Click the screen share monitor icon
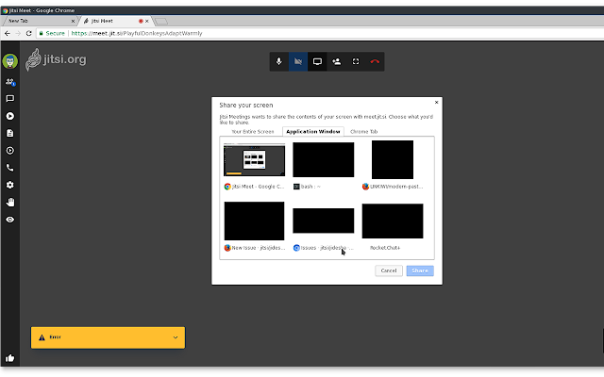 [317, 61]
